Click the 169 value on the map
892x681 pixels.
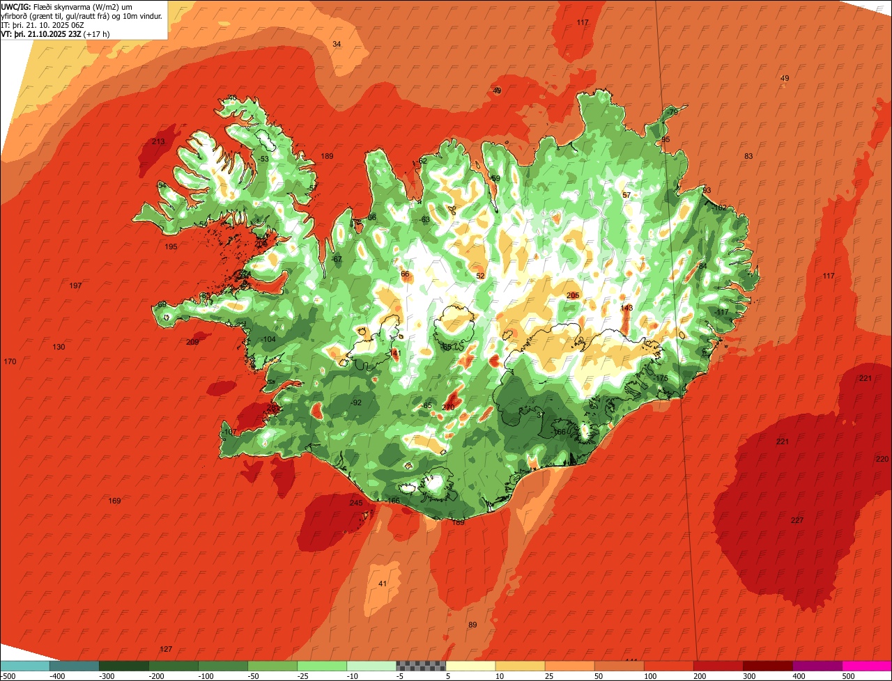114,501
